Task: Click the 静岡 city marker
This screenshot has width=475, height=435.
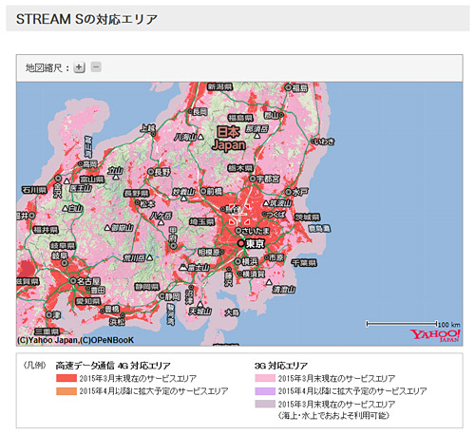Action: (x=162, y=296)
